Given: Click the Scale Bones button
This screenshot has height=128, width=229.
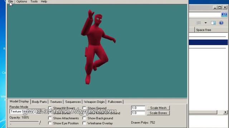Looking at the screenshot, I should [x=158, y=113].
